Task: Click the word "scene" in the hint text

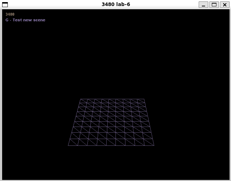Action: (39, 20)
